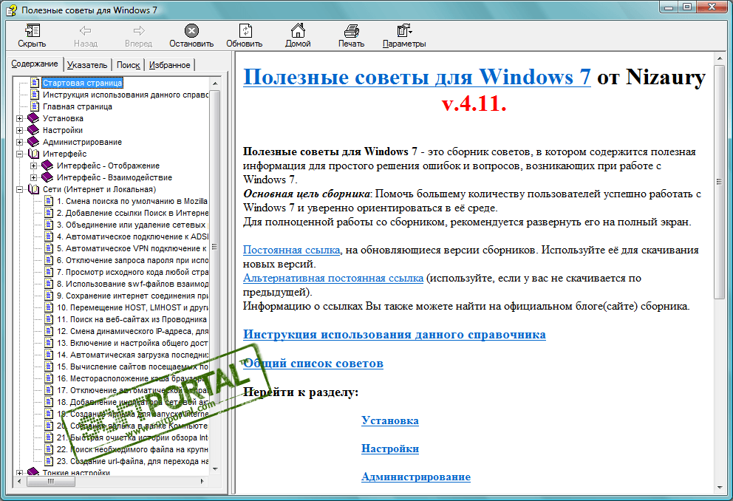This screenshot has height=501, width=733.
Task: Open the Полезные советы для Windows 7 title link
Action: point(417,77)
